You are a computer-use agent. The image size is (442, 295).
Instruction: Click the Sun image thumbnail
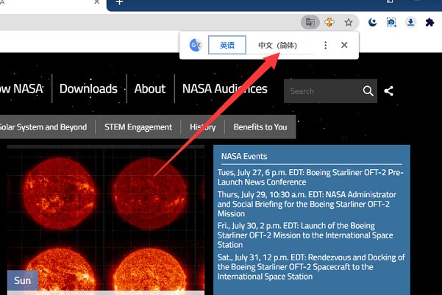pos(106,220)
